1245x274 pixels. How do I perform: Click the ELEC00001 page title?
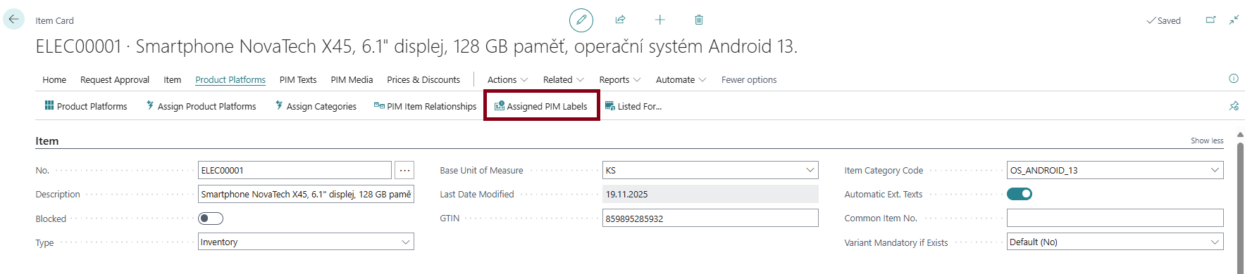(416, 46)
